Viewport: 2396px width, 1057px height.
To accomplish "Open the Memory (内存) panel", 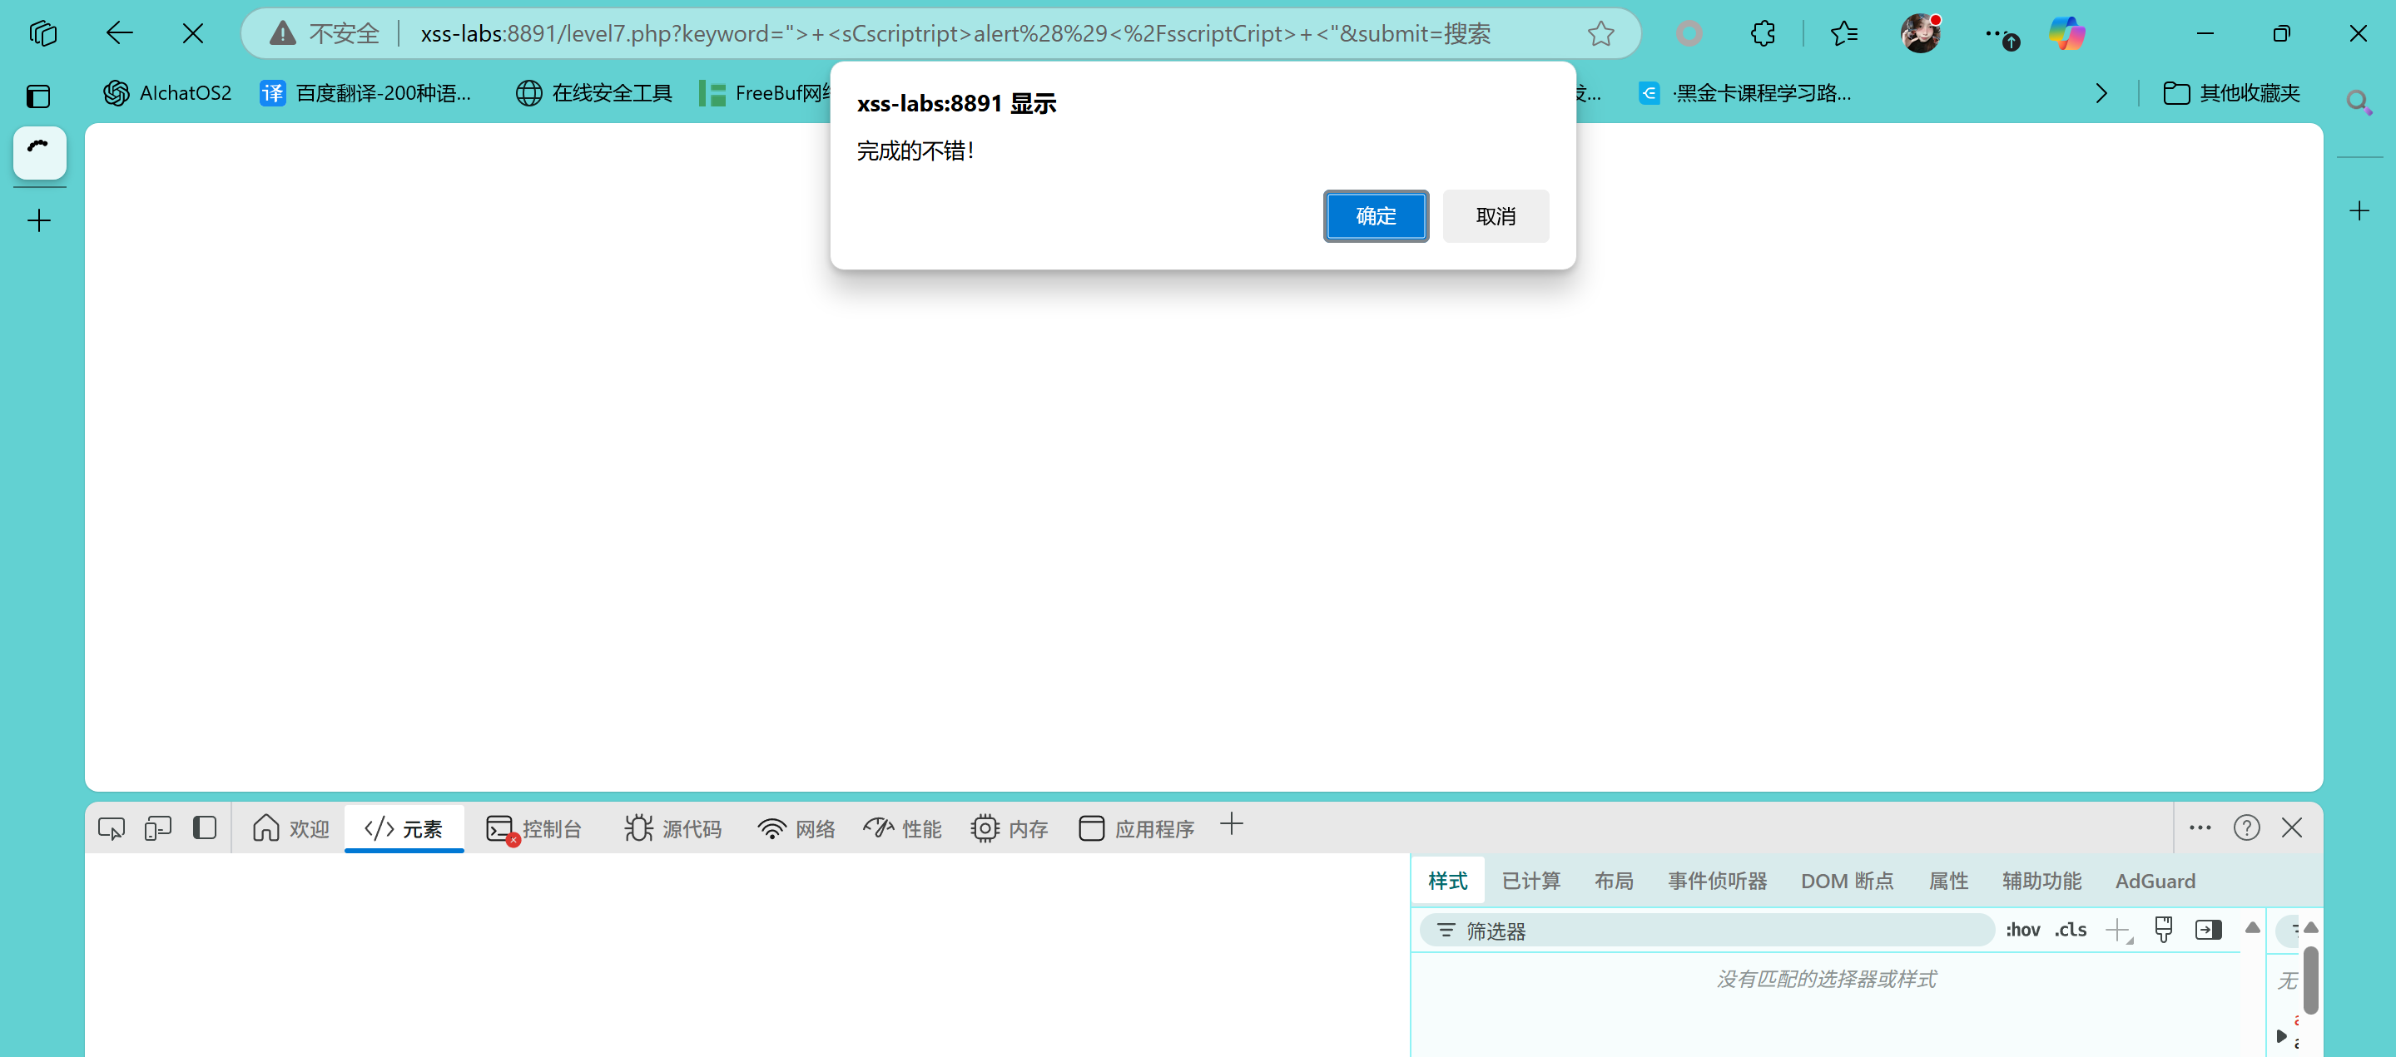I will pyautogui.click(x=1009, y=828).
